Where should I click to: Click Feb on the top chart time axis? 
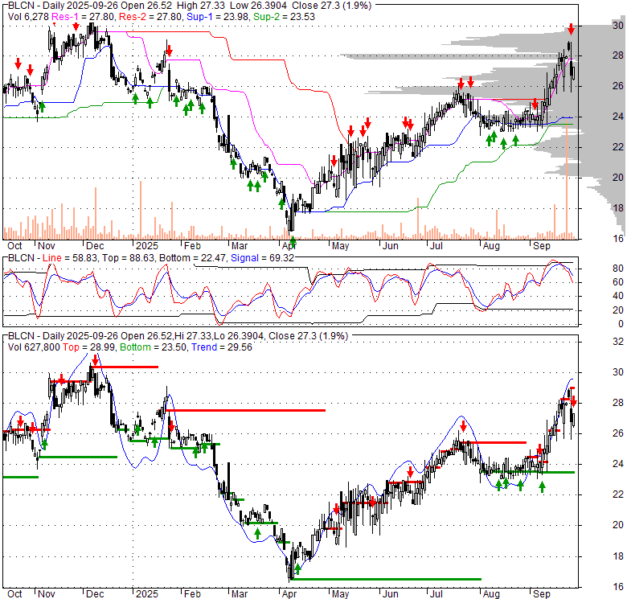pos(192,245)
